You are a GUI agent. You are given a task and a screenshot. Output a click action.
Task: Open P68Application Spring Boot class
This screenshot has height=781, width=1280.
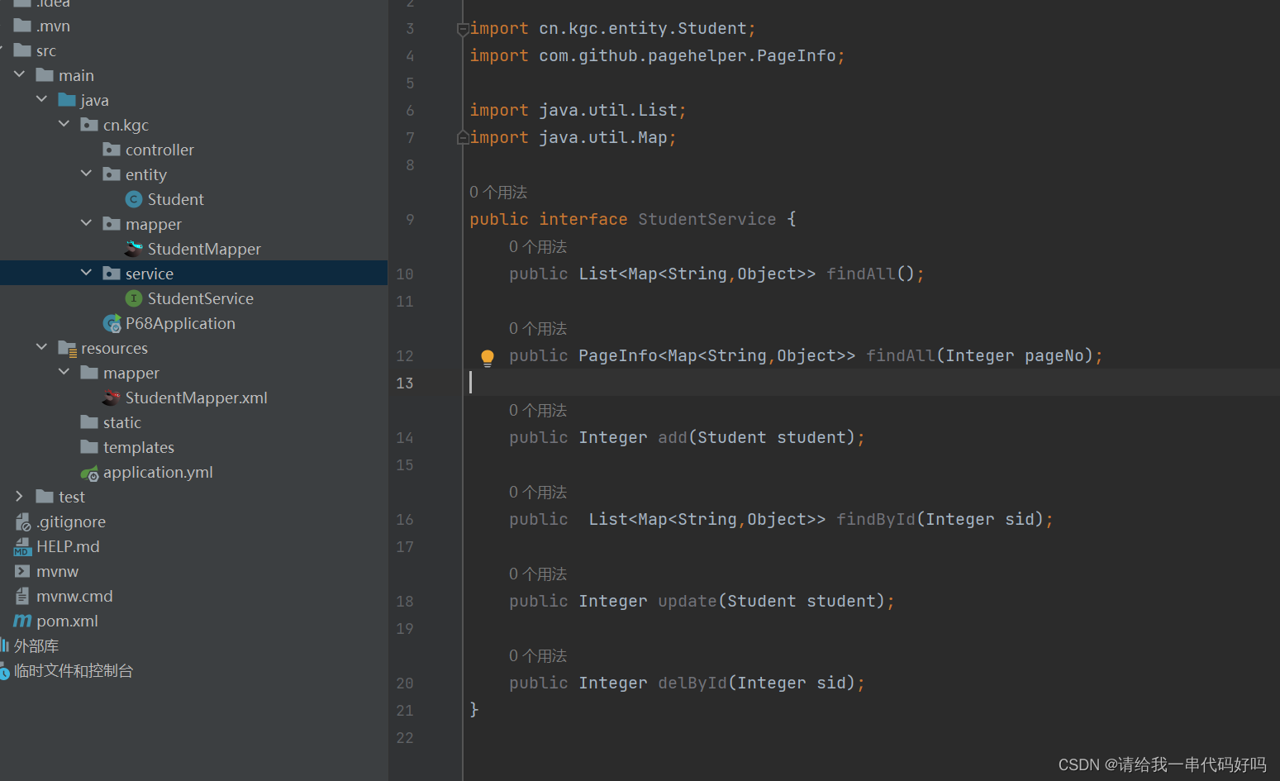pos(180,323)
